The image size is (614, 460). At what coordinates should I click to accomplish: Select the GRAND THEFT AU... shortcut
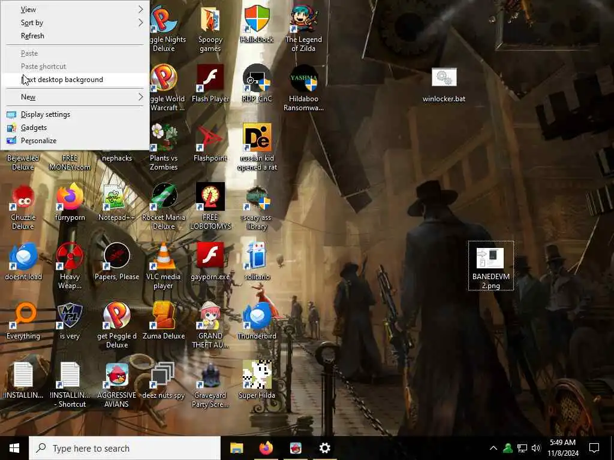(210, 315)
